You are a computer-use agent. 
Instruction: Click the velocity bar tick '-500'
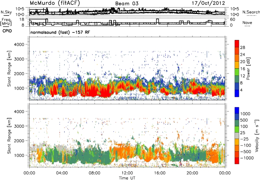click(x=246, y=152)
